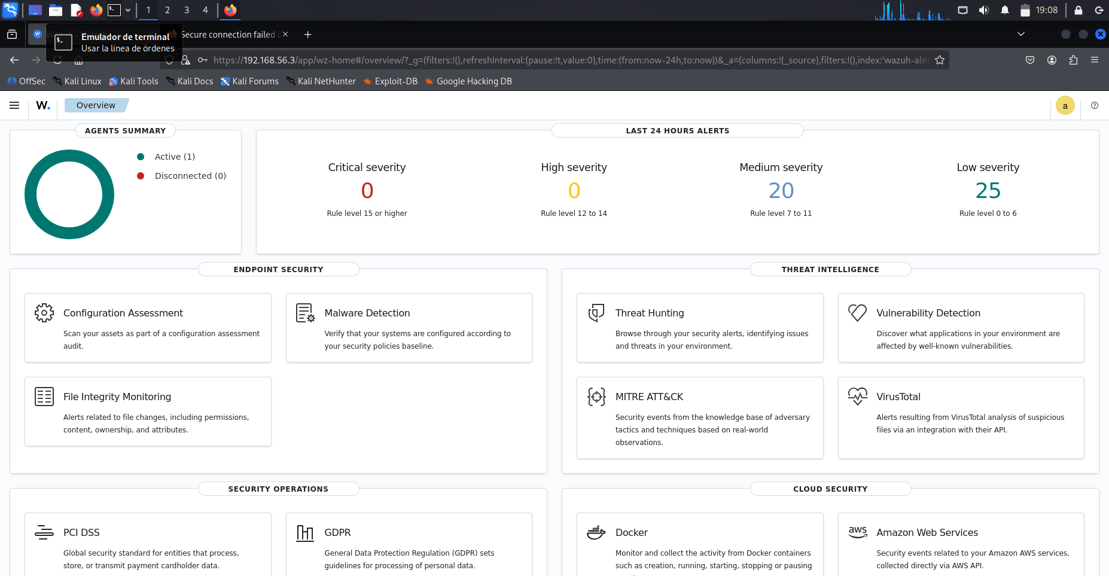Toggle the Active (1) legend entry
The height and width of the screenshot is (576, 1109).
[166, 157]
